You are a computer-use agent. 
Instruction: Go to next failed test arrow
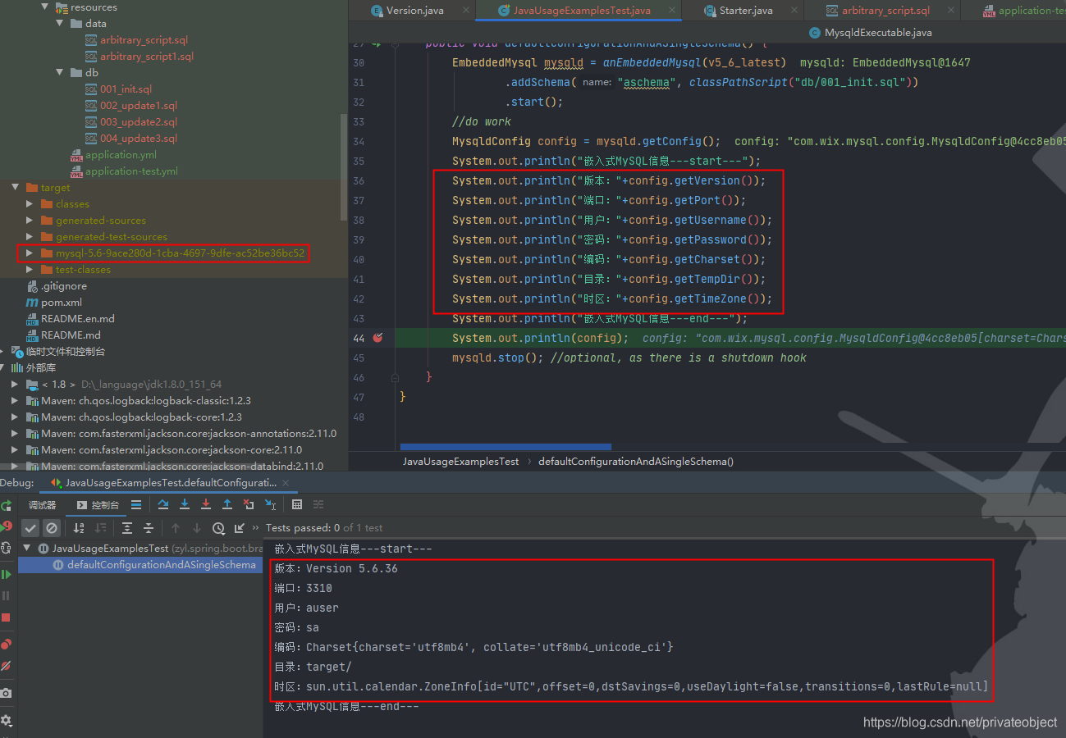197,528
